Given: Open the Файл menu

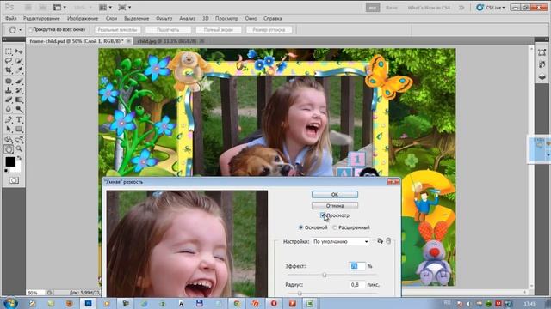Looking at the screenshot, I should point(11,19).
